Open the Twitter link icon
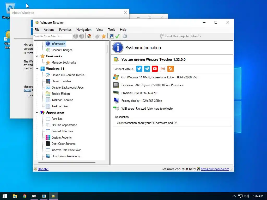The image size is (267, 200). coord(139,69)
